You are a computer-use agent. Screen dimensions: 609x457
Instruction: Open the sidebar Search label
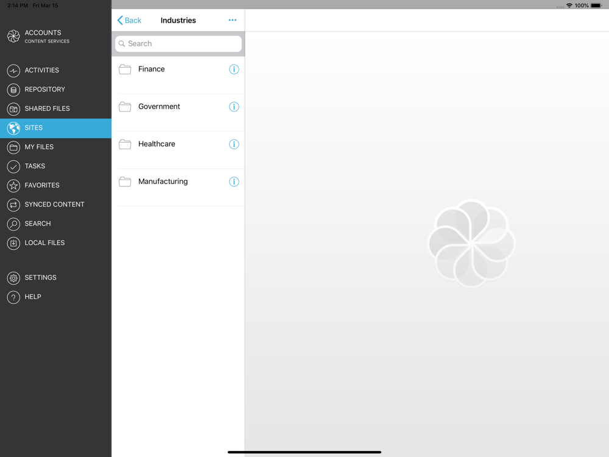(38, 224)
